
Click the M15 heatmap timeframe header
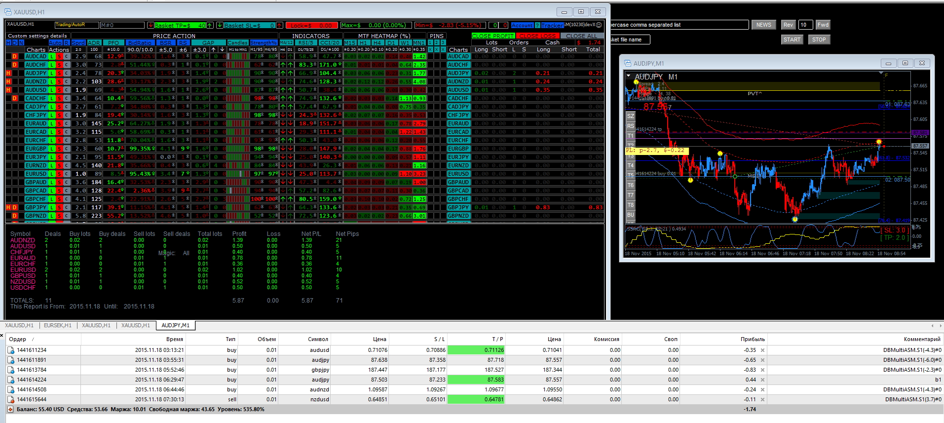pos(350,43)
